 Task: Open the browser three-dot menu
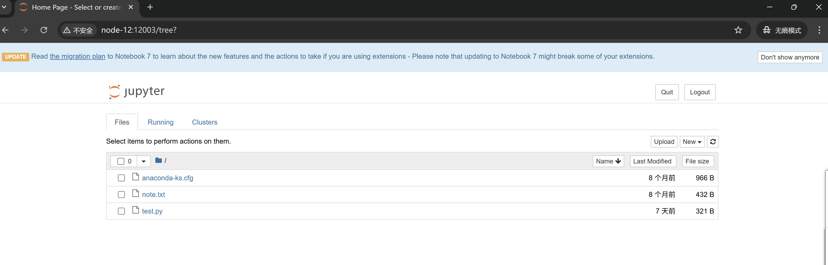(819, 30)
